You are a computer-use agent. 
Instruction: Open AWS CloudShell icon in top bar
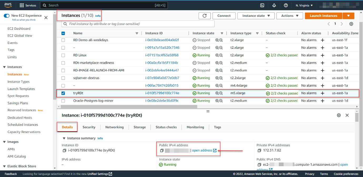(262, 5)
